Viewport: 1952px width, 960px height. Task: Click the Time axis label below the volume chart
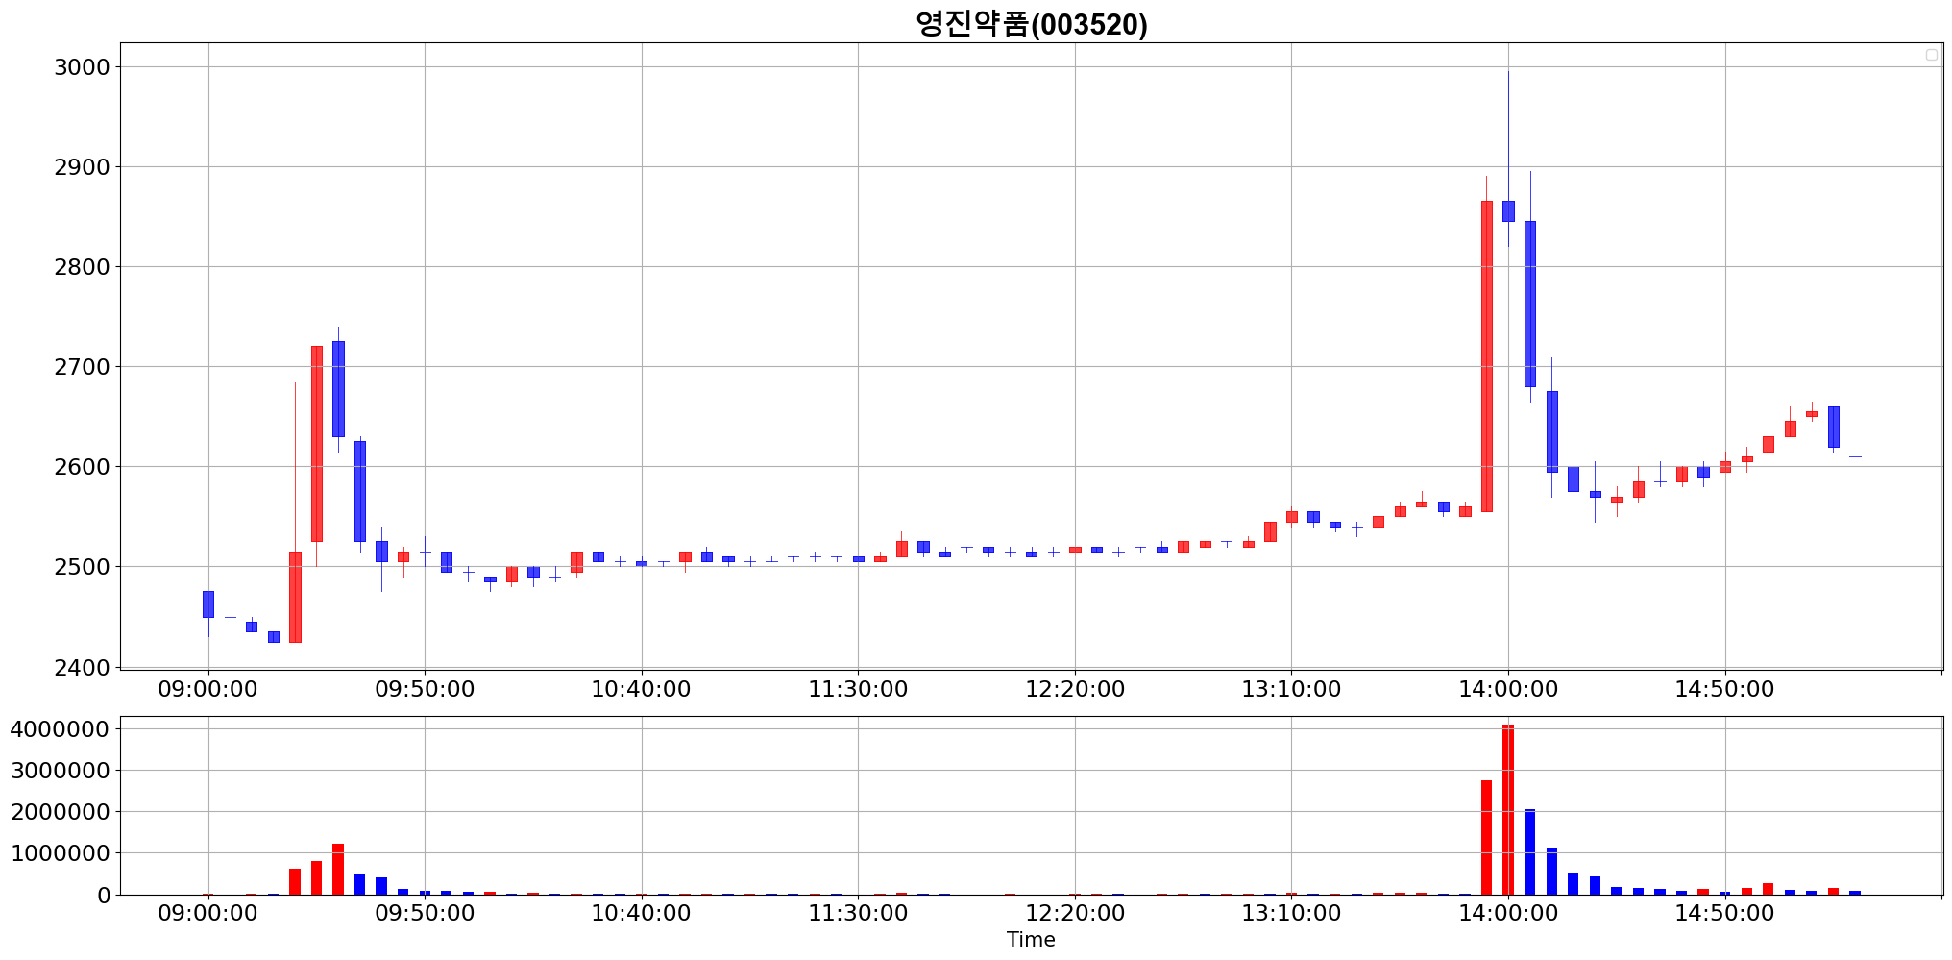coord(1031,940)
